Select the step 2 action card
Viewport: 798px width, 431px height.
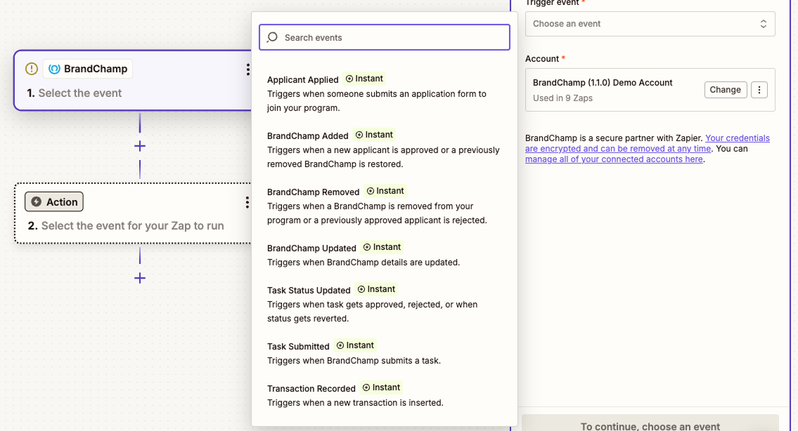(x=134, y=213)
